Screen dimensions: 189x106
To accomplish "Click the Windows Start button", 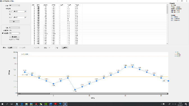I will 2,104.
